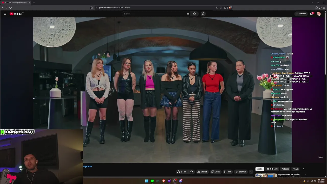Image resolution: width=327 pixels, height=184 pixels.
Task: Click the search magnifier button
Action: 194,14
